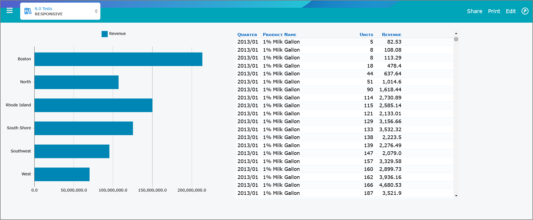Click the West revenue bar
This screenshot has width=533, height=220.
pyautogui.click(x=62, y=174)
